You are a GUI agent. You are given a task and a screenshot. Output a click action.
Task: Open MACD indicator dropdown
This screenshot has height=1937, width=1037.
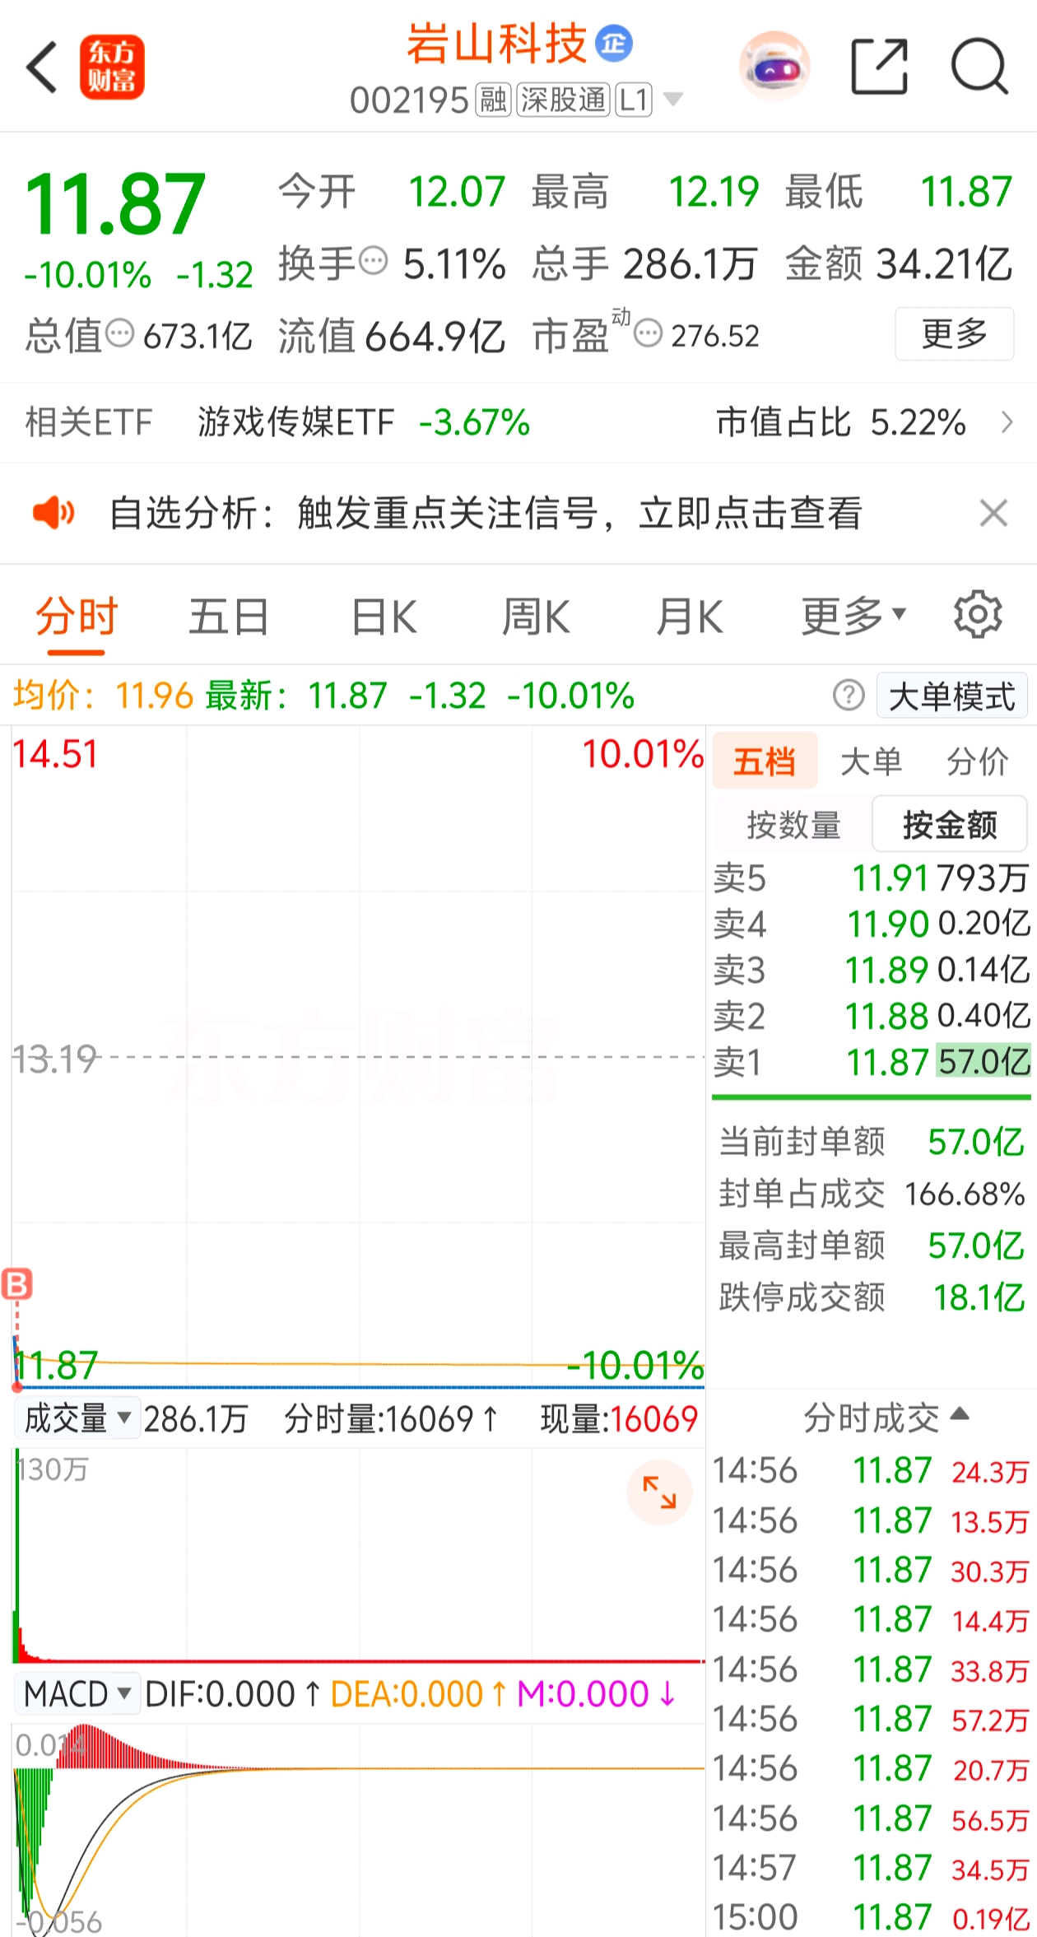tap(77, 1694)
